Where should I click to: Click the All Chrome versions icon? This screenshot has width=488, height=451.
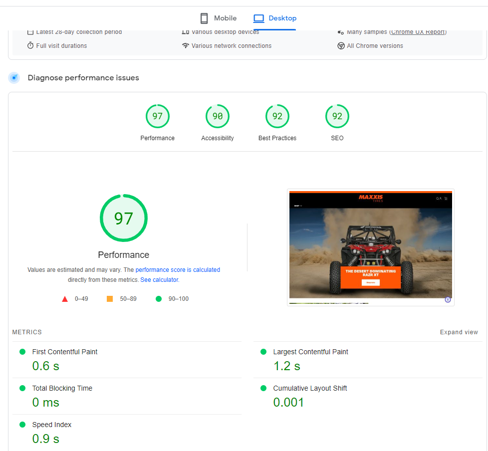(x=341, y=46)
